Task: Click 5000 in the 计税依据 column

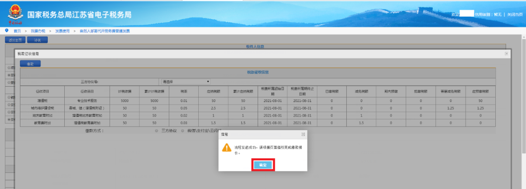Action: pos(125,100)
